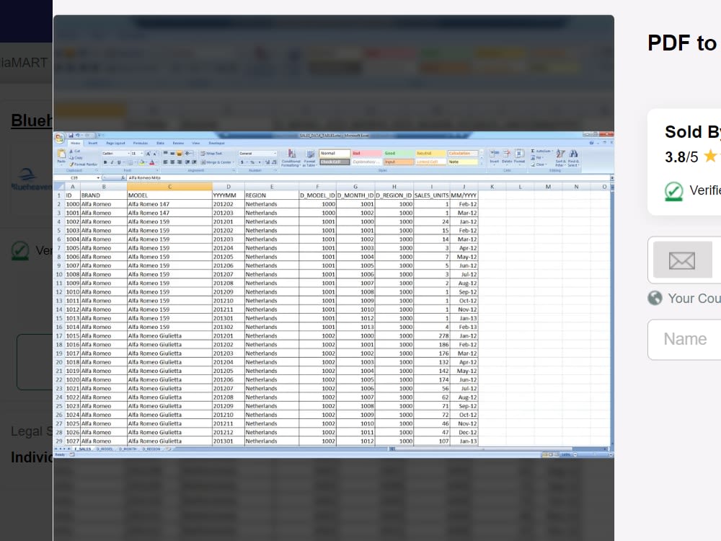721x541 pixels.
Task: Open Conditional Formatting menu
Action: [291, 158]
